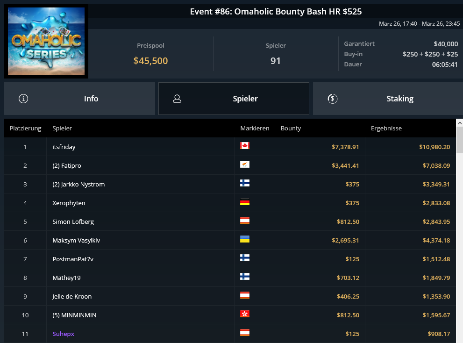Click Cyprus flag for Fatipro
The width and height of the screenshot is (463, 343).
click(x=245, y=164)
